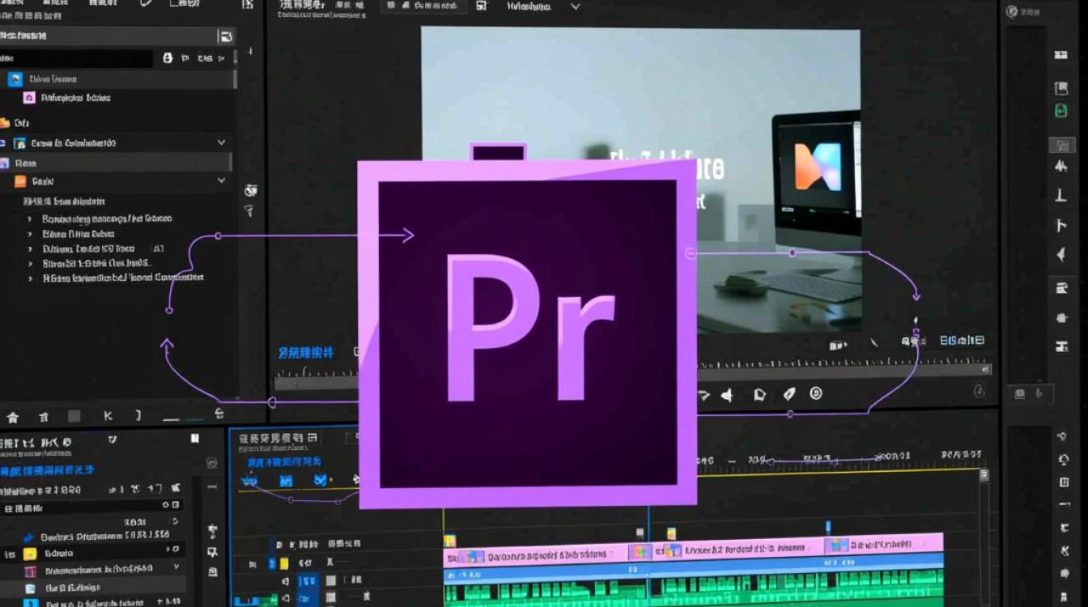Select the pink square icon row in top-left panel

117,98
